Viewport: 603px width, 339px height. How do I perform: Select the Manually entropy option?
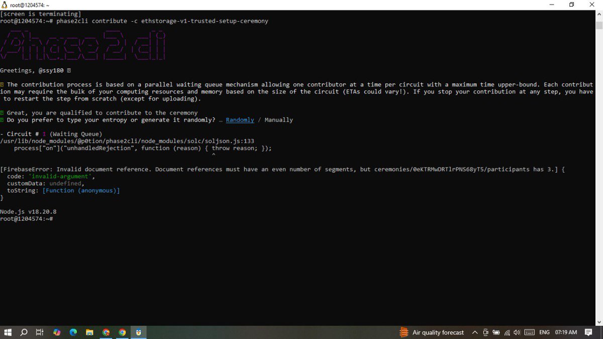click(x=278, y=120)
